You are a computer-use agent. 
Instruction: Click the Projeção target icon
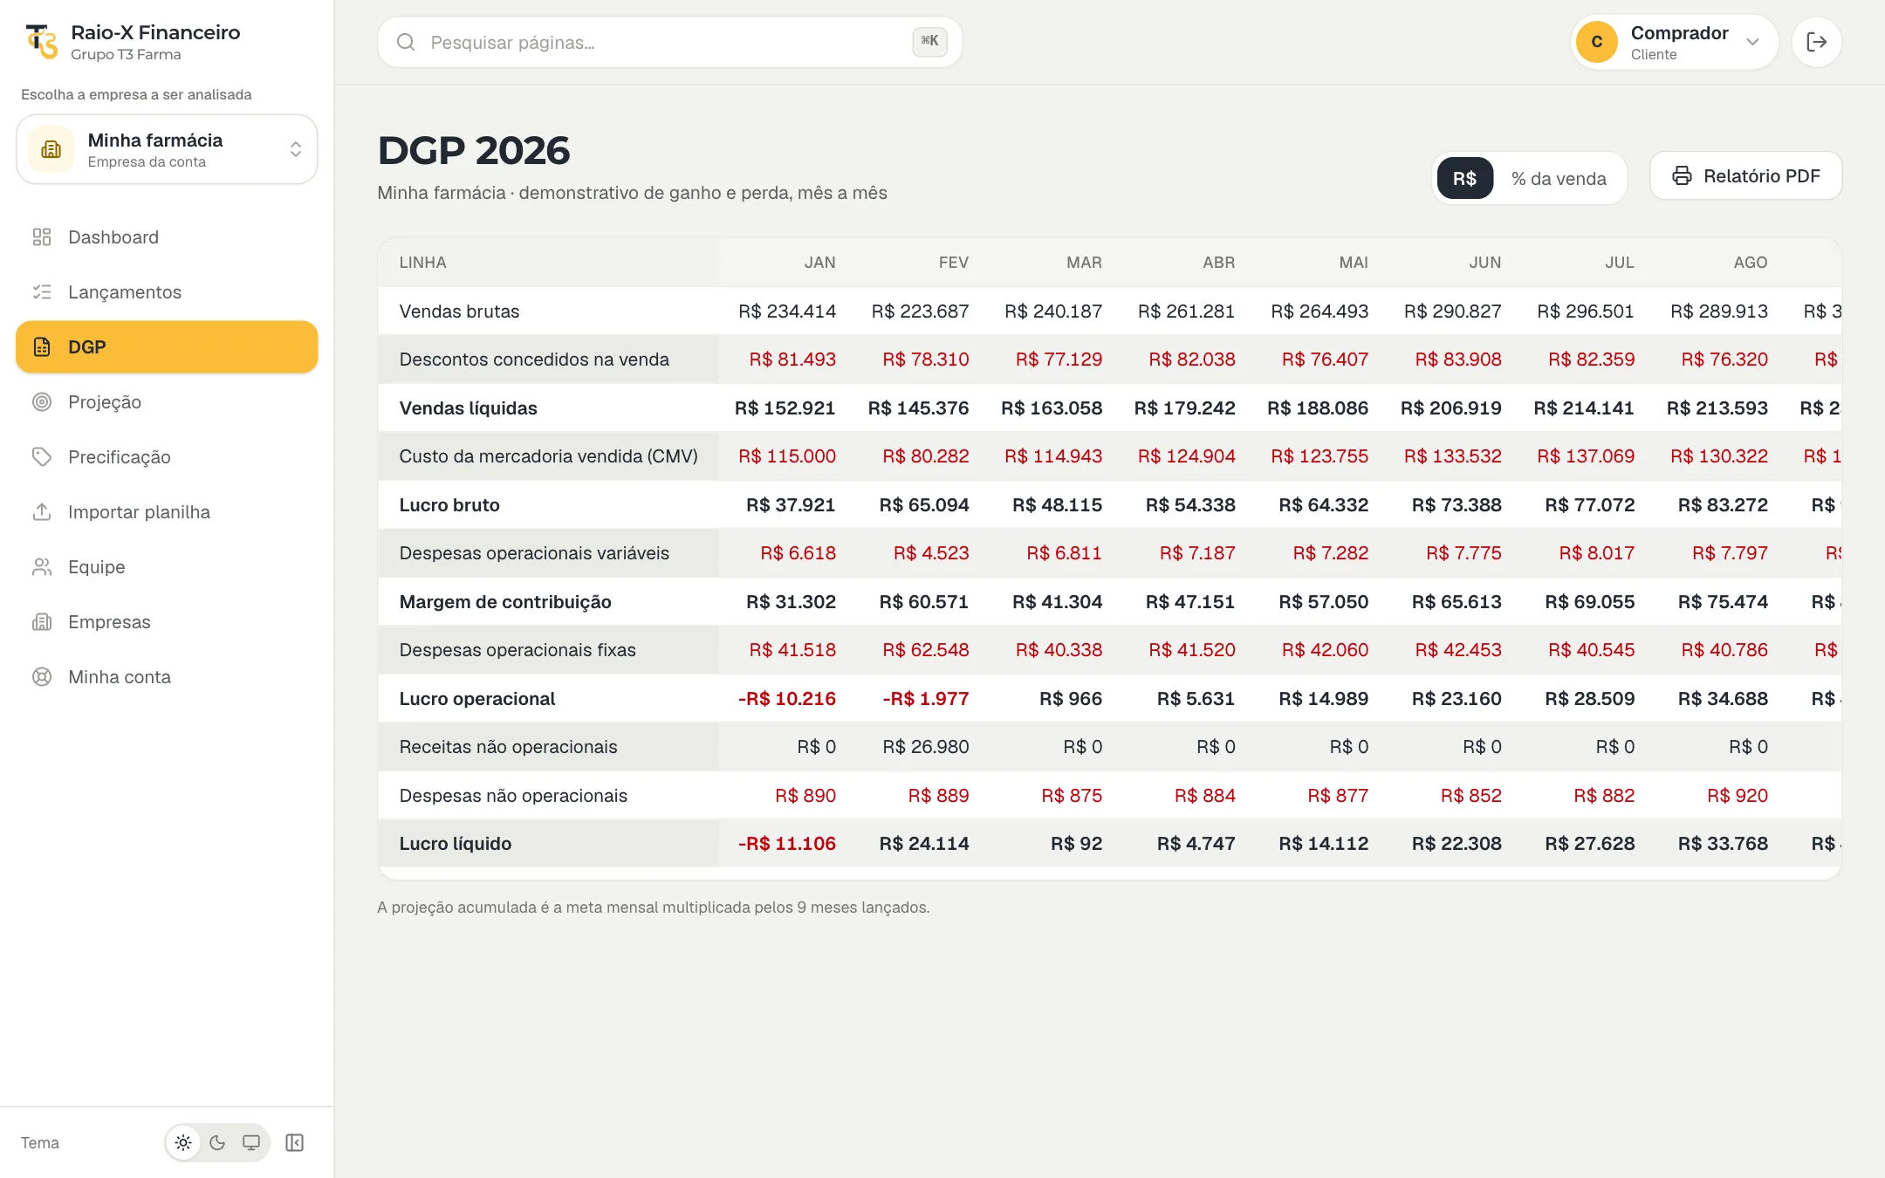pos(42,402)
